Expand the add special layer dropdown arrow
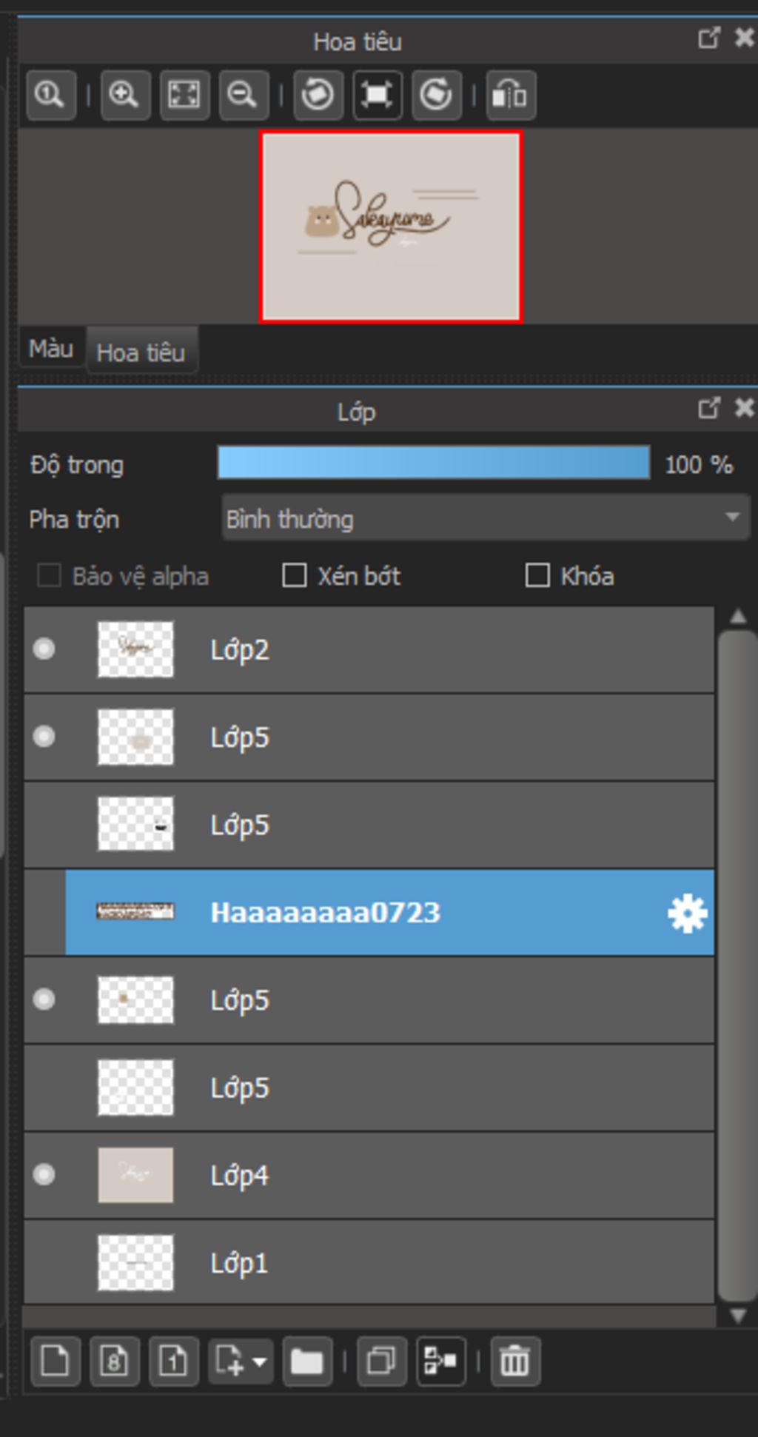This screenshot has width=758, height=1437. tap(260, 1361)
